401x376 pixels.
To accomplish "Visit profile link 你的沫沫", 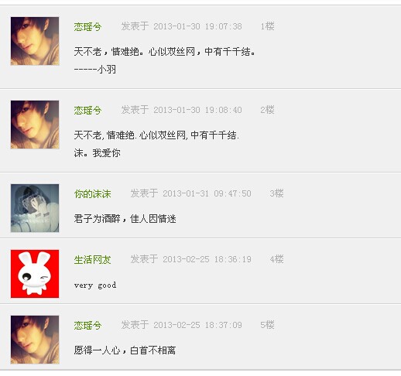I will pyautogui.click(x=92, y=193).
